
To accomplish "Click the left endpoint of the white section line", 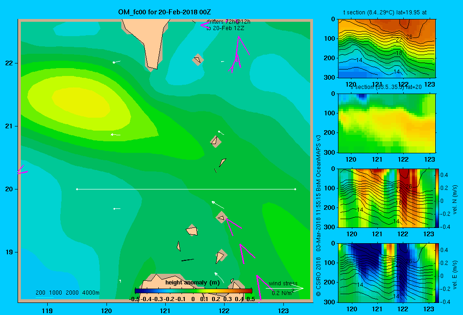I will [77, 189].
